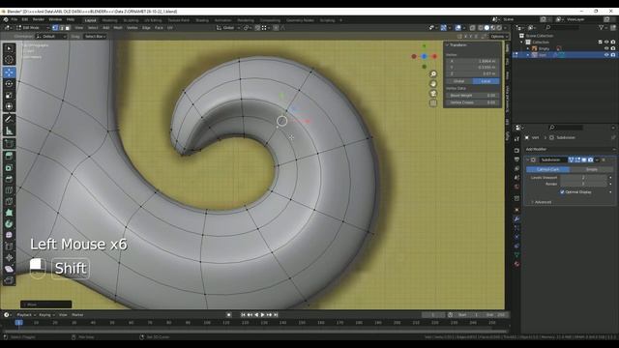Switch to perspective/orthographic grid gizmo
The image size is (619, 348).
coord(433,103)
